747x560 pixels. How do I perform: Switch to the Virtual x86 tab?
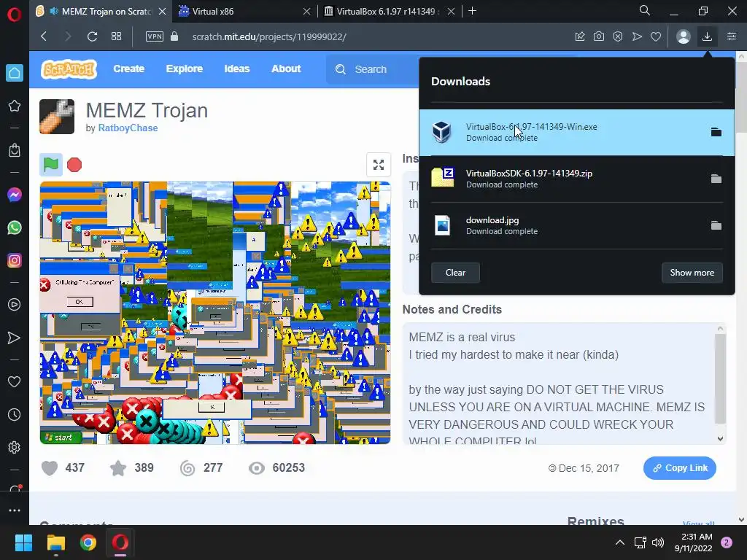[243, 12]
